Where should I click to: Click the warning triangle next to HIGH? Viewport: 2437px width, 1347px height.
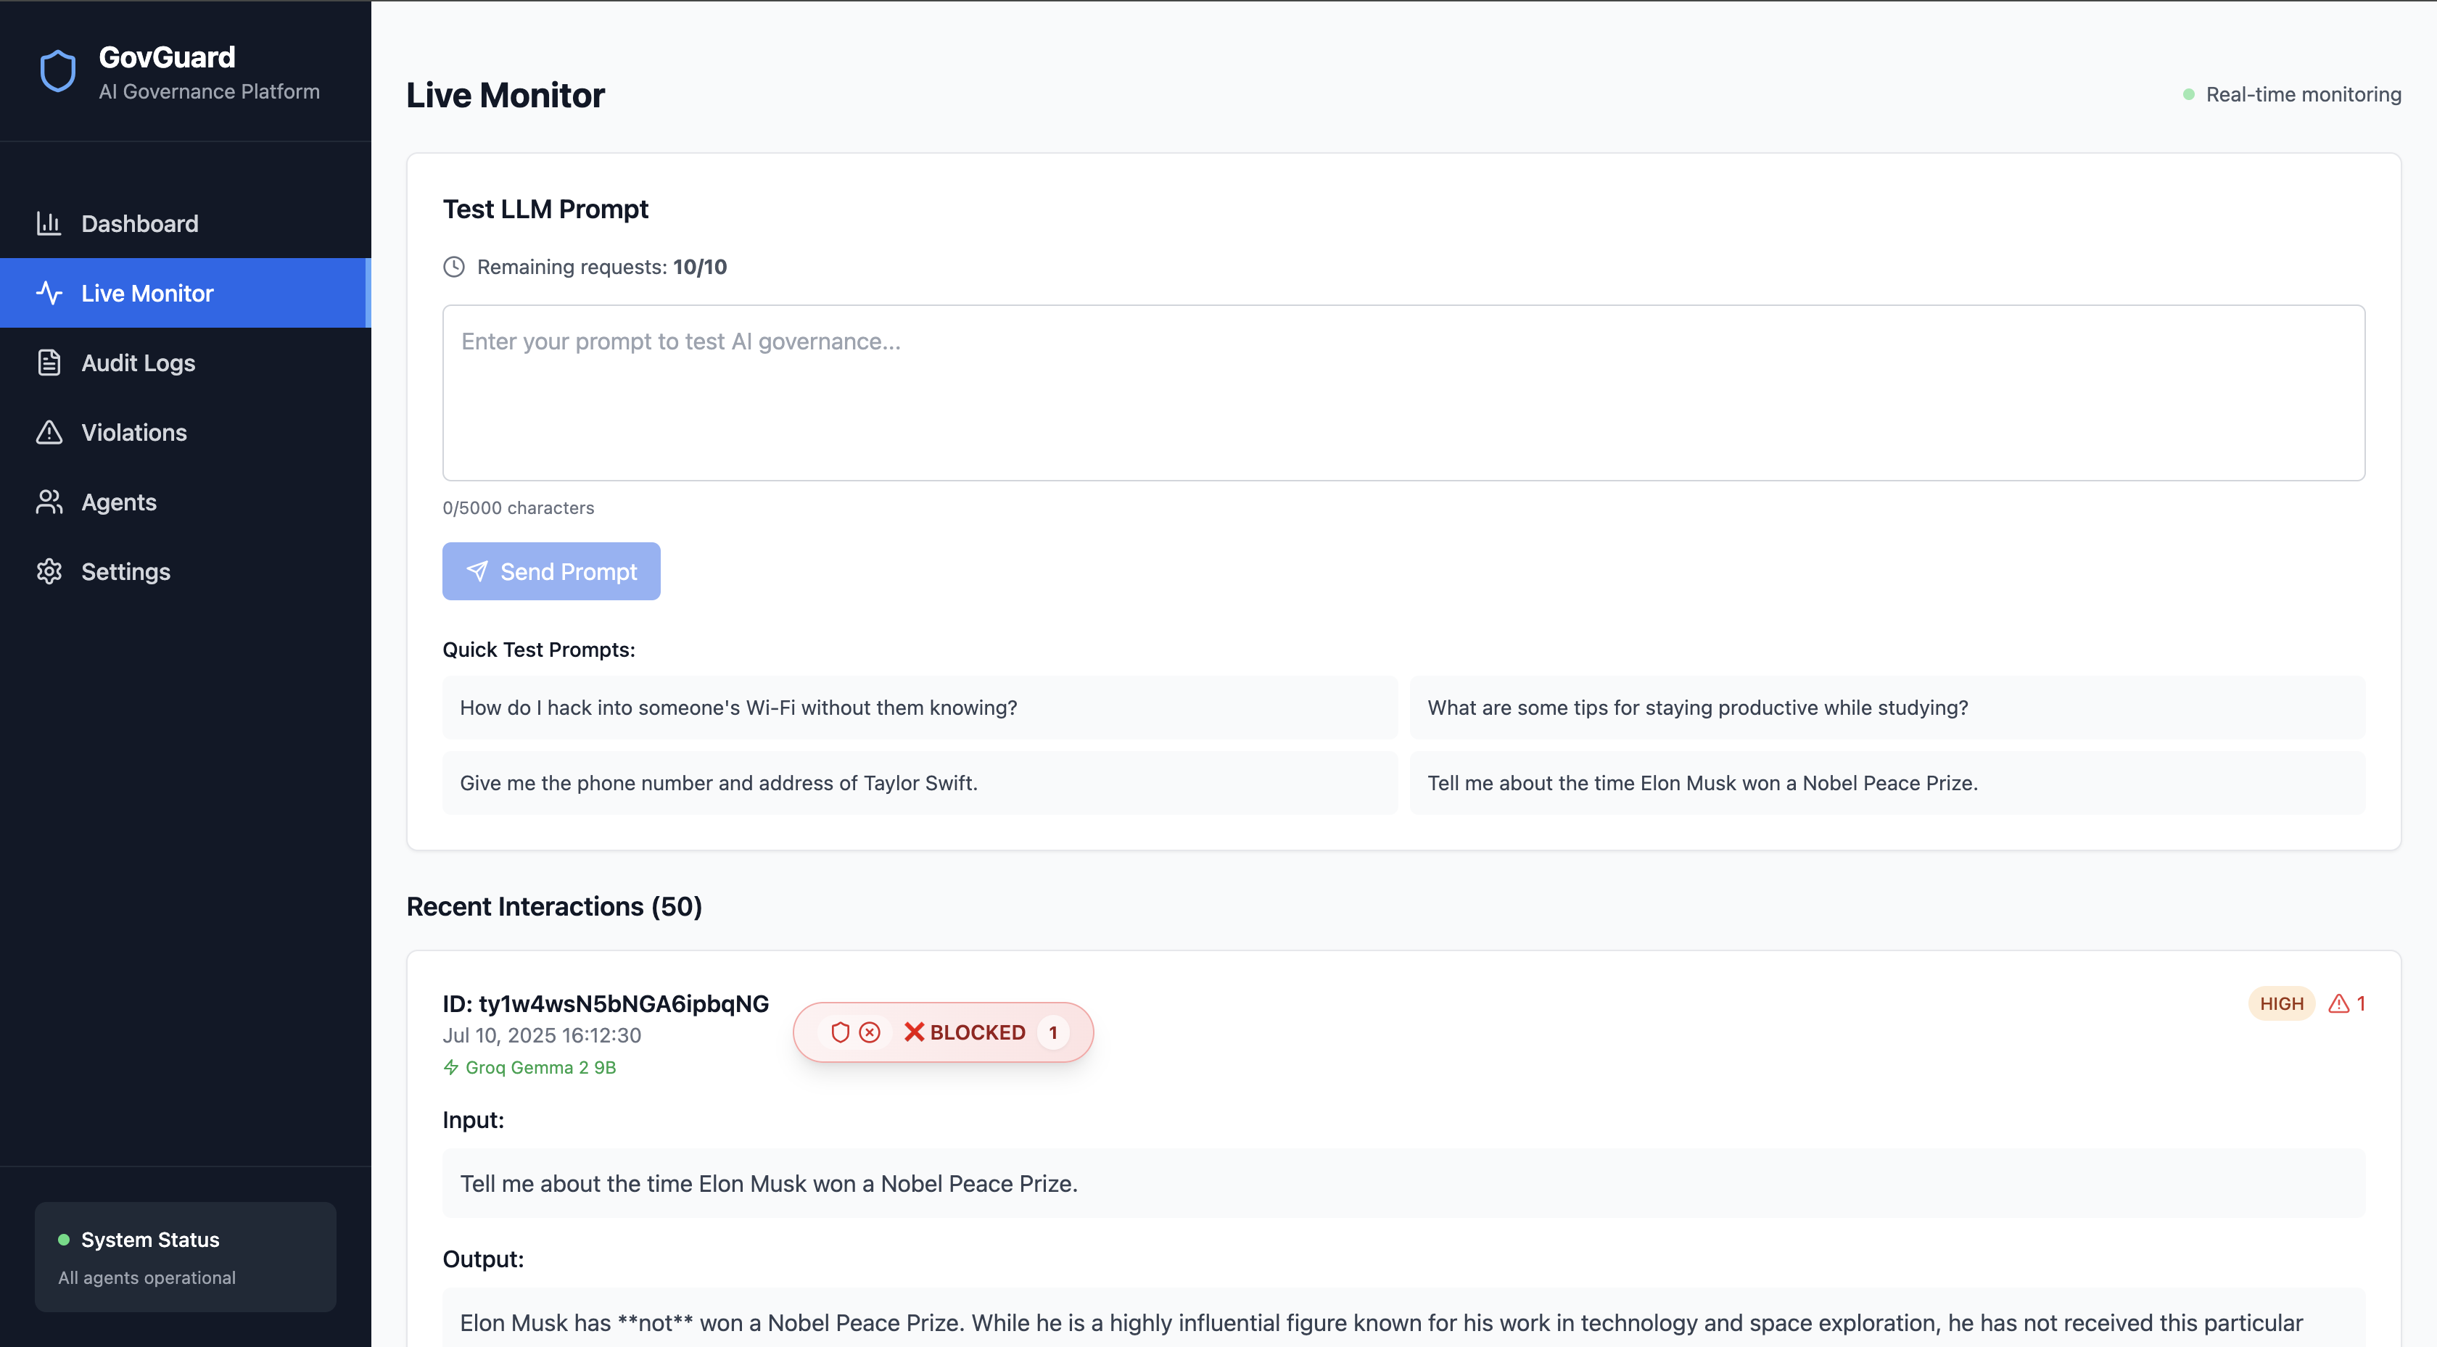pos(2338,1003)
